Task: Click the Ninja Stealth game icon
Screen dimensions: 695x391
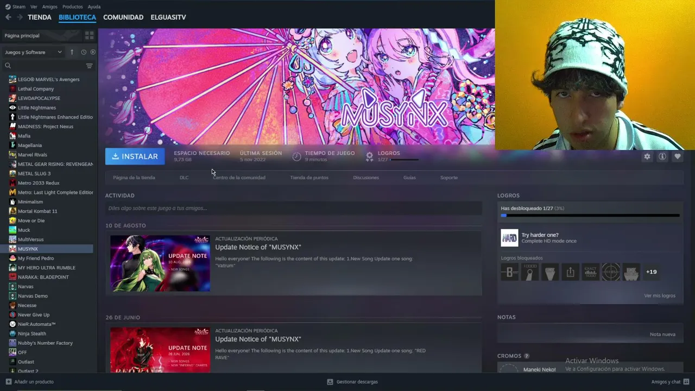Action: 12,333
